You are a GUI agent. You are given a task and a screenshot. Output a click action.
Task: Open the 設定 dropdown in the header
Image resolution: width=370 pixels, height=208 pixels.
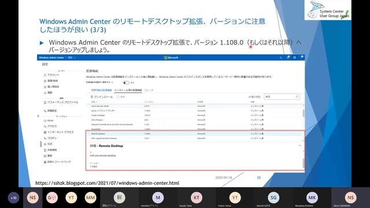72,58
